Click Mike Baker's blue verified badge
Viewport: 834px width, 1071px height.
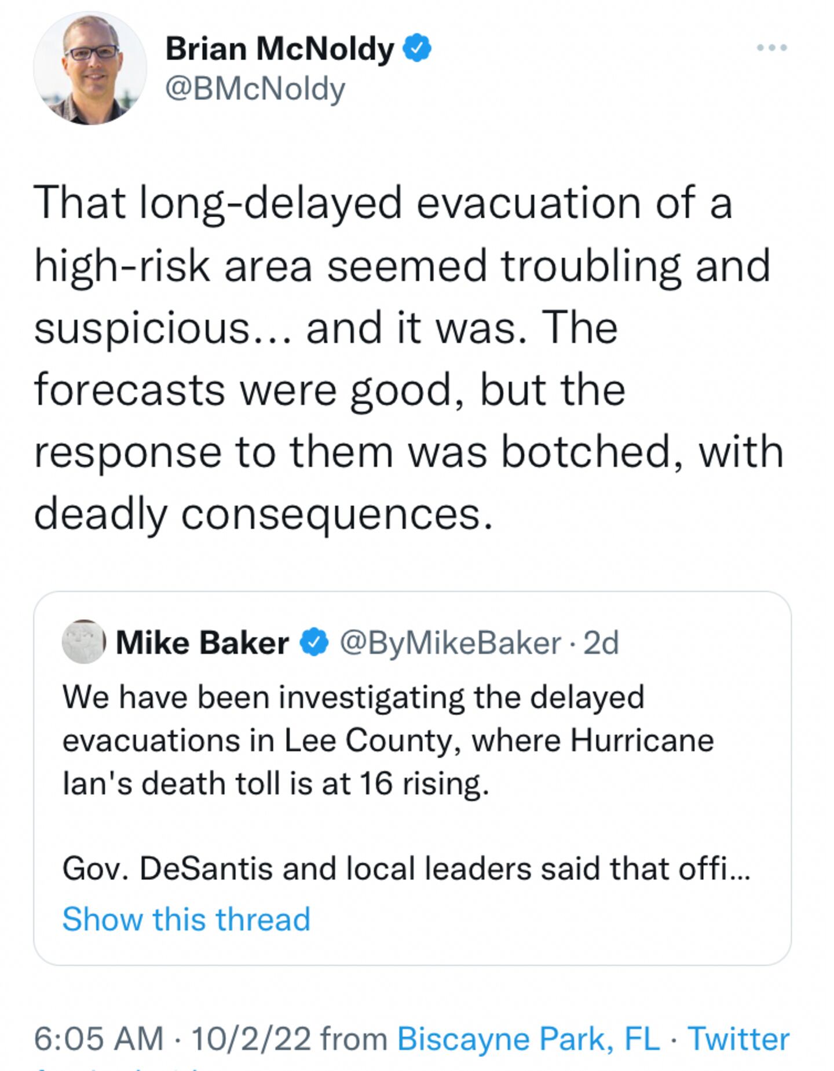[x=314, y=642]
